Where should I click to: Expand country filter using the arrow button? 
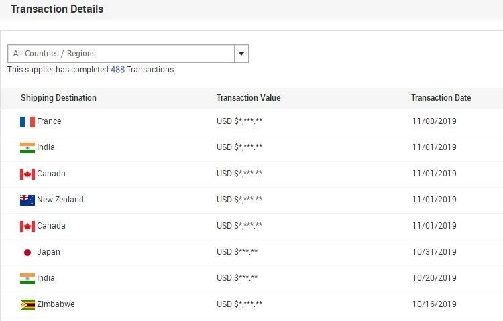tap(241, 54)
